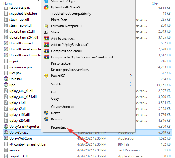Click the Skype icon in context menu

[x=46, y=1]
